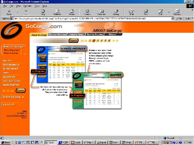
Task: Click the GoCargo swirl logo
Action: [11, 30]
